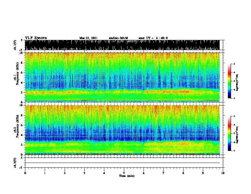
Task: Click the "station=MAM" label
Action: coord(118,38)
